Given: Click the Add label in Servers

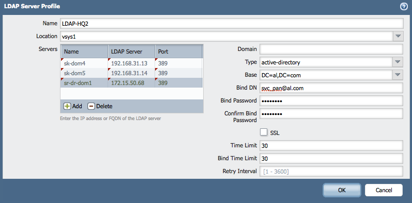Looking at the screenshot, I should tap(77, 106).
